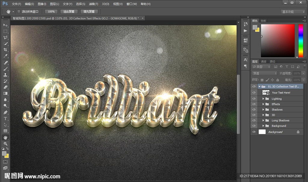Select the Pen tool

pos(5,112)
